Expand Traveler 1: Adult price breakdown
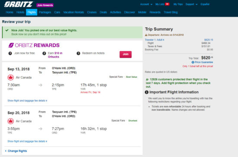Viewport: 238px width, 157px height. click(154, 40)
